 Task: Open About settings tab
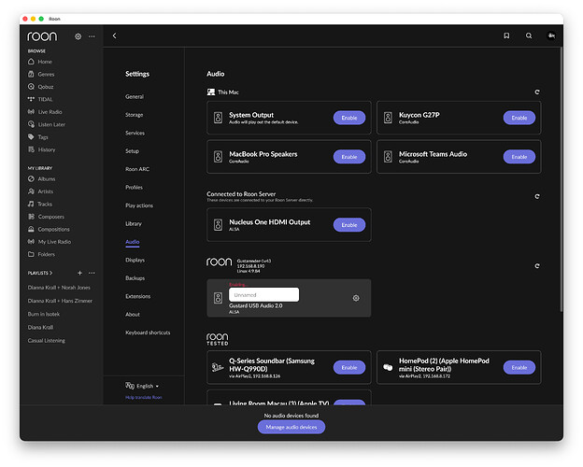point(133,315)
